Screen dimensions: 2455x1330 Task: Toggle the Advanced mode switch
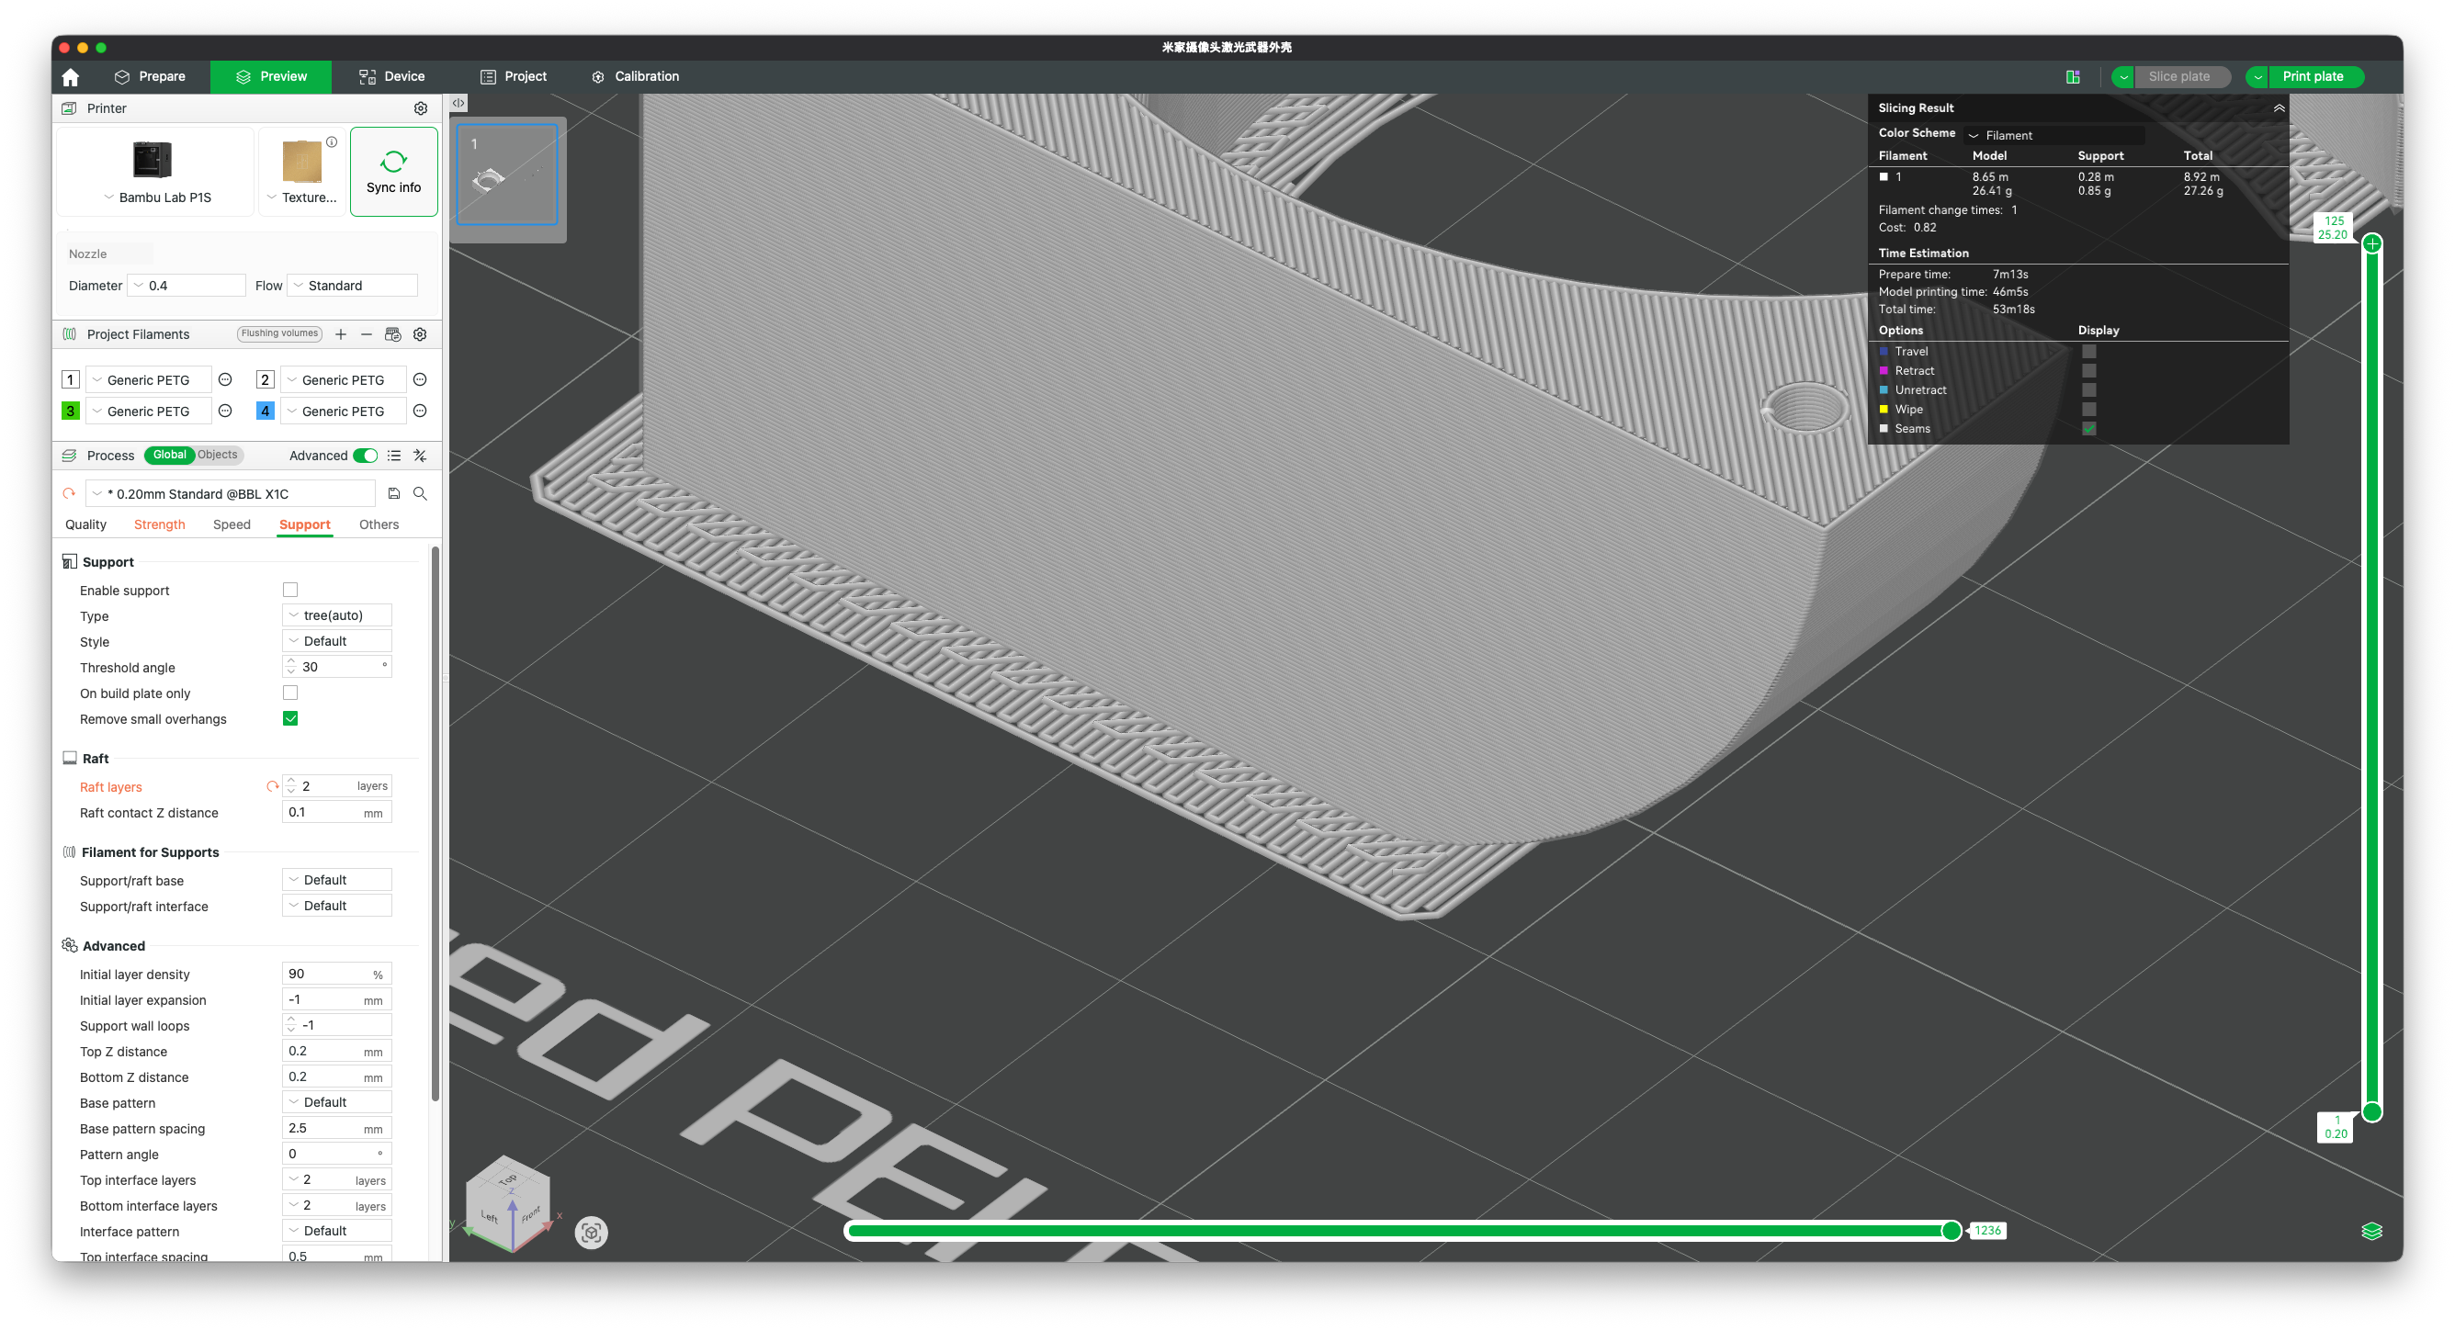pos(365,456)
